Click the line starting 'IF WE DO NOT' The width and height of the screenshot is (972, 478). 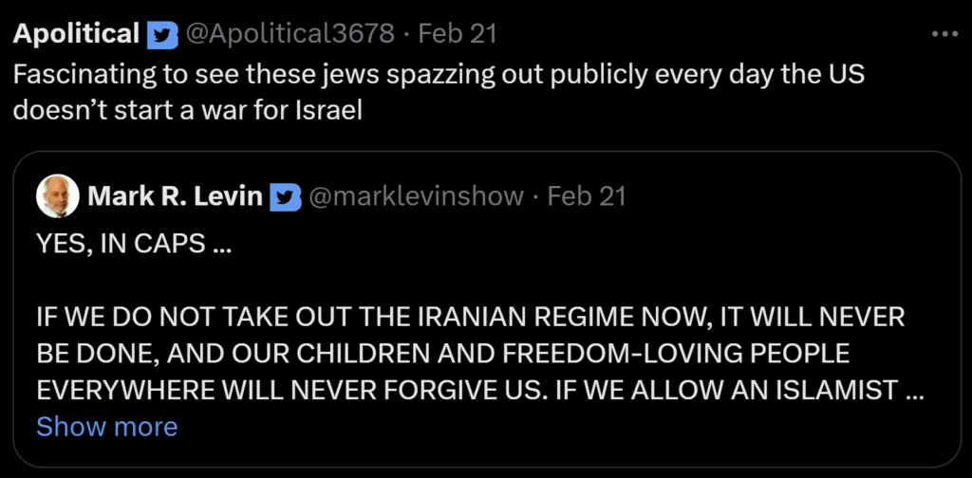(x=470, y=316)
